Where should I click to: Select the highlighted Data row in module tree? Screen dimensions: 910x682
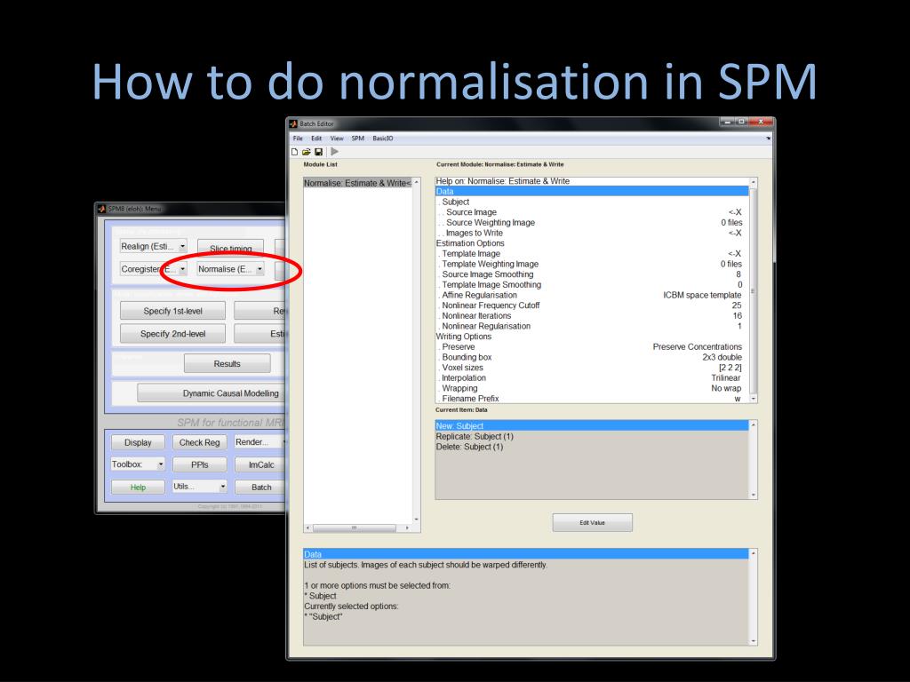pyautogui.click(x=592, y=192)
